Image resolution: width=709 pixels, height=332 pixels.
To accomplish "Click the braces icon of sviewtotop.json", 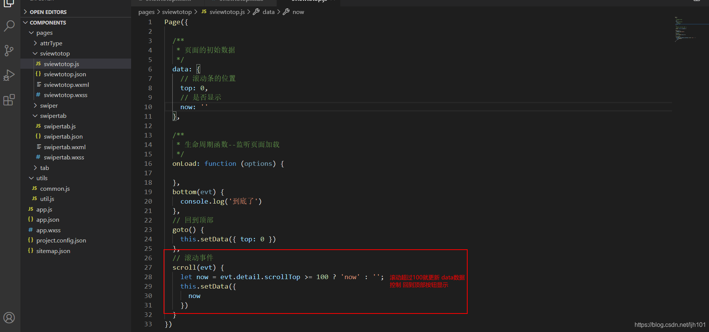I will click(38, 74).
